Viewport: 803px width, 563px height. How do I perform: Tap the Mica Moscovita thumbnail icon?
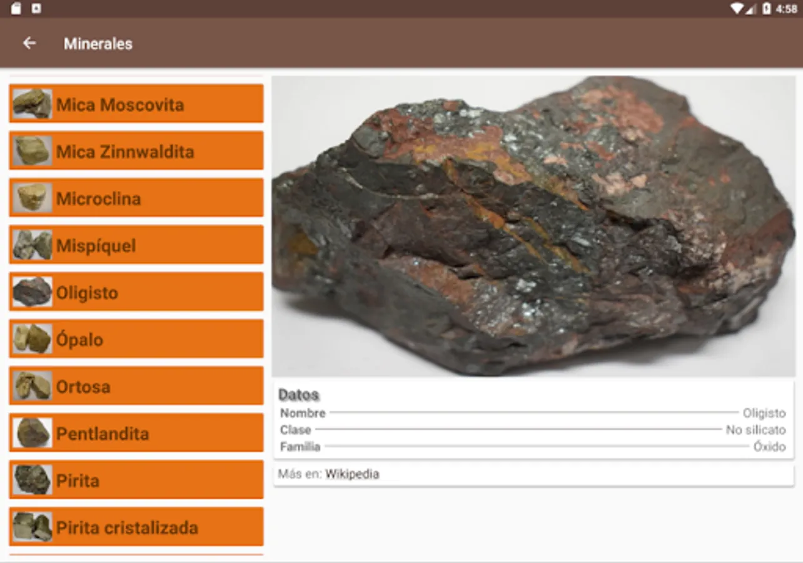pyautogui.click(x=33, y=104)
